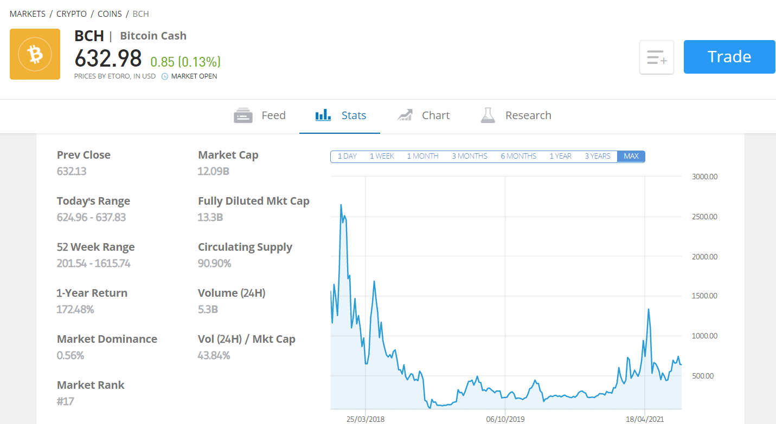Click the Prev Close value 632.13
Viewport: 776px width, 424px height.
pyautogui.click(x=72, y=172)
